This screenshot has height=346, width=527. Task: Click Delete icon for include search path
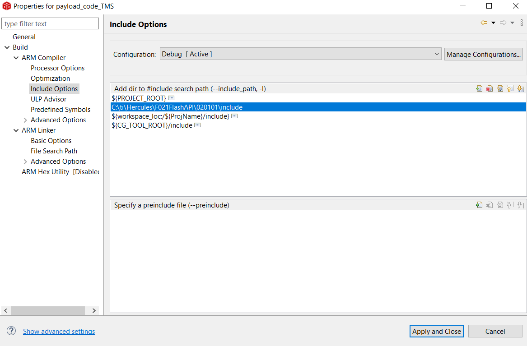pyautogui.click(x=490, y=89)
